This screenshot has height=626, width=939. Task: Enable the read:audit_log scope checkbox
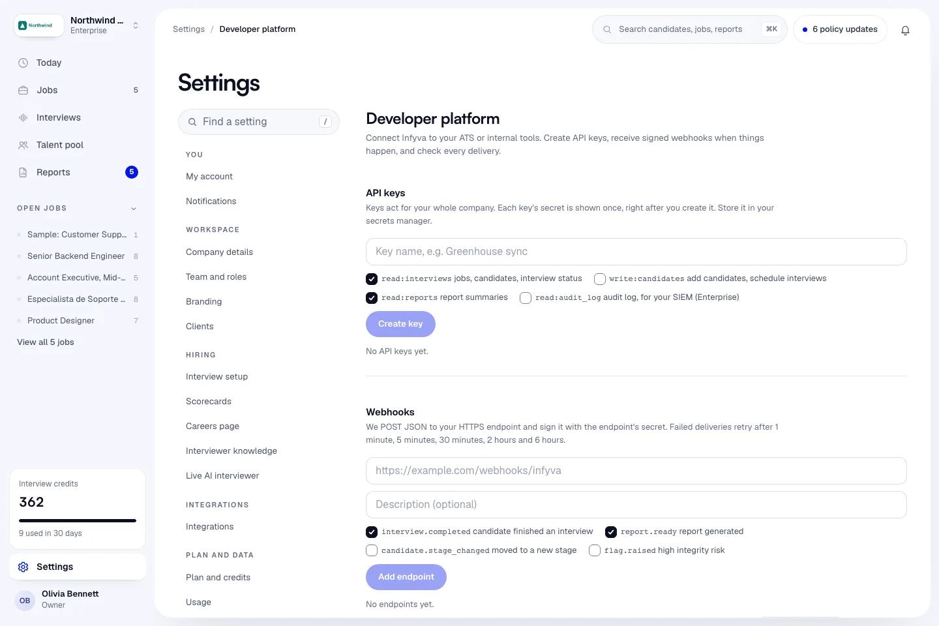click(526, 298)
